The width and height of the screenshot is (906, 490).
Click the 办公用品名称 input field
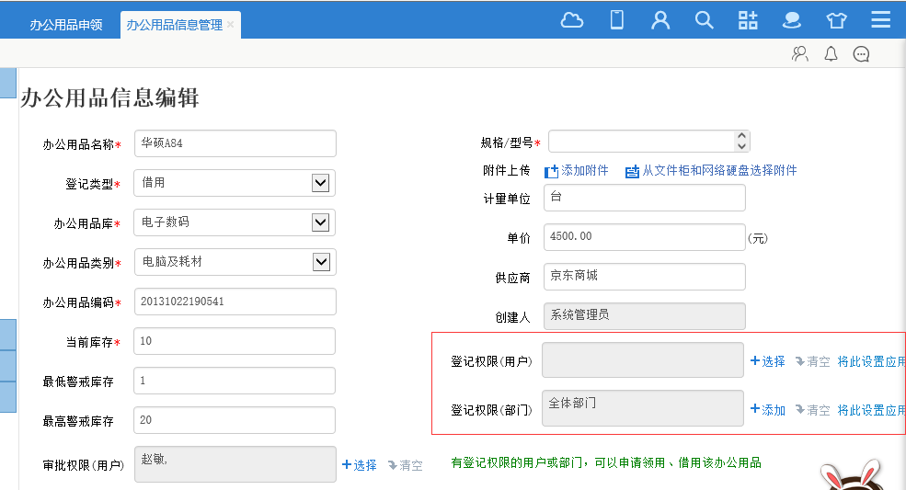coord(235,143)
